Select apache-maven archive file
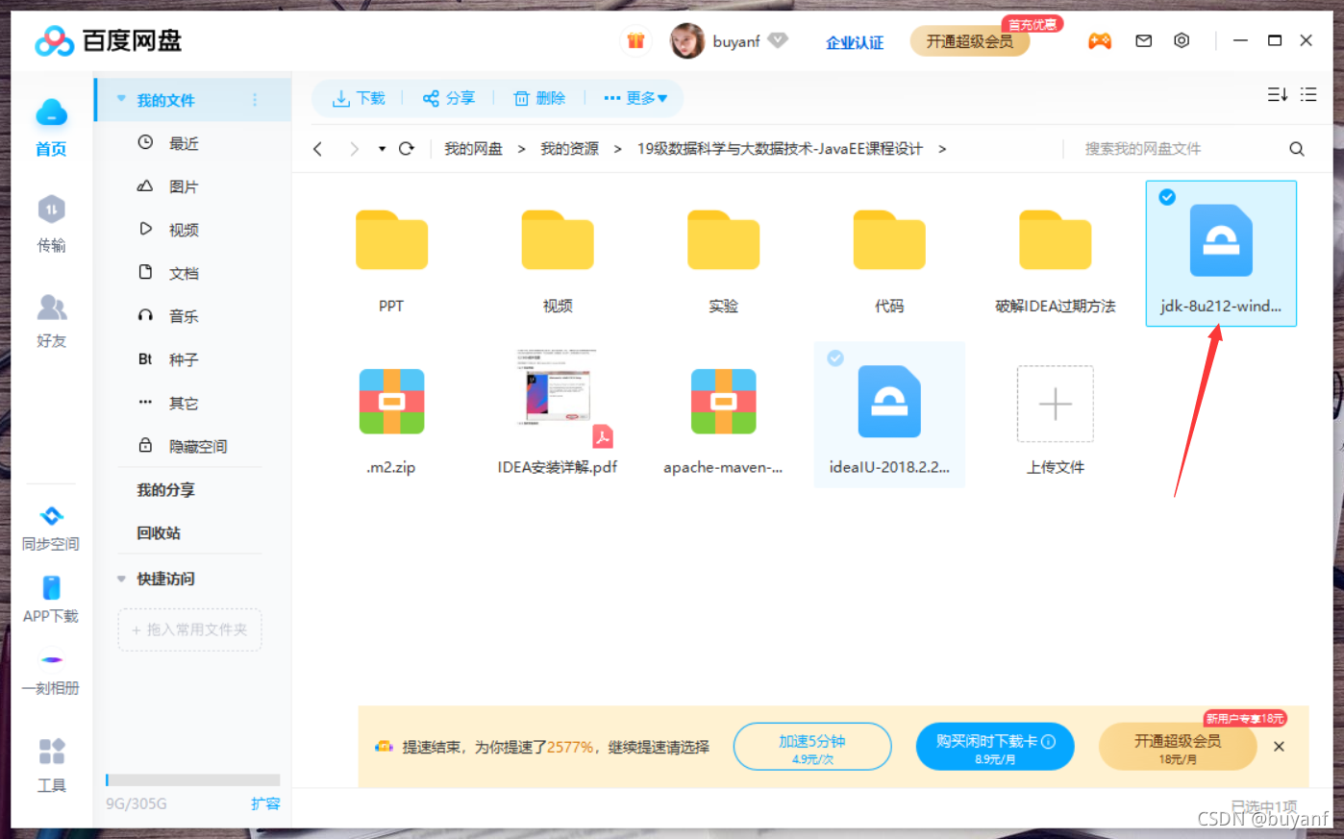1344x839 pixels. [x=723, y=402]
